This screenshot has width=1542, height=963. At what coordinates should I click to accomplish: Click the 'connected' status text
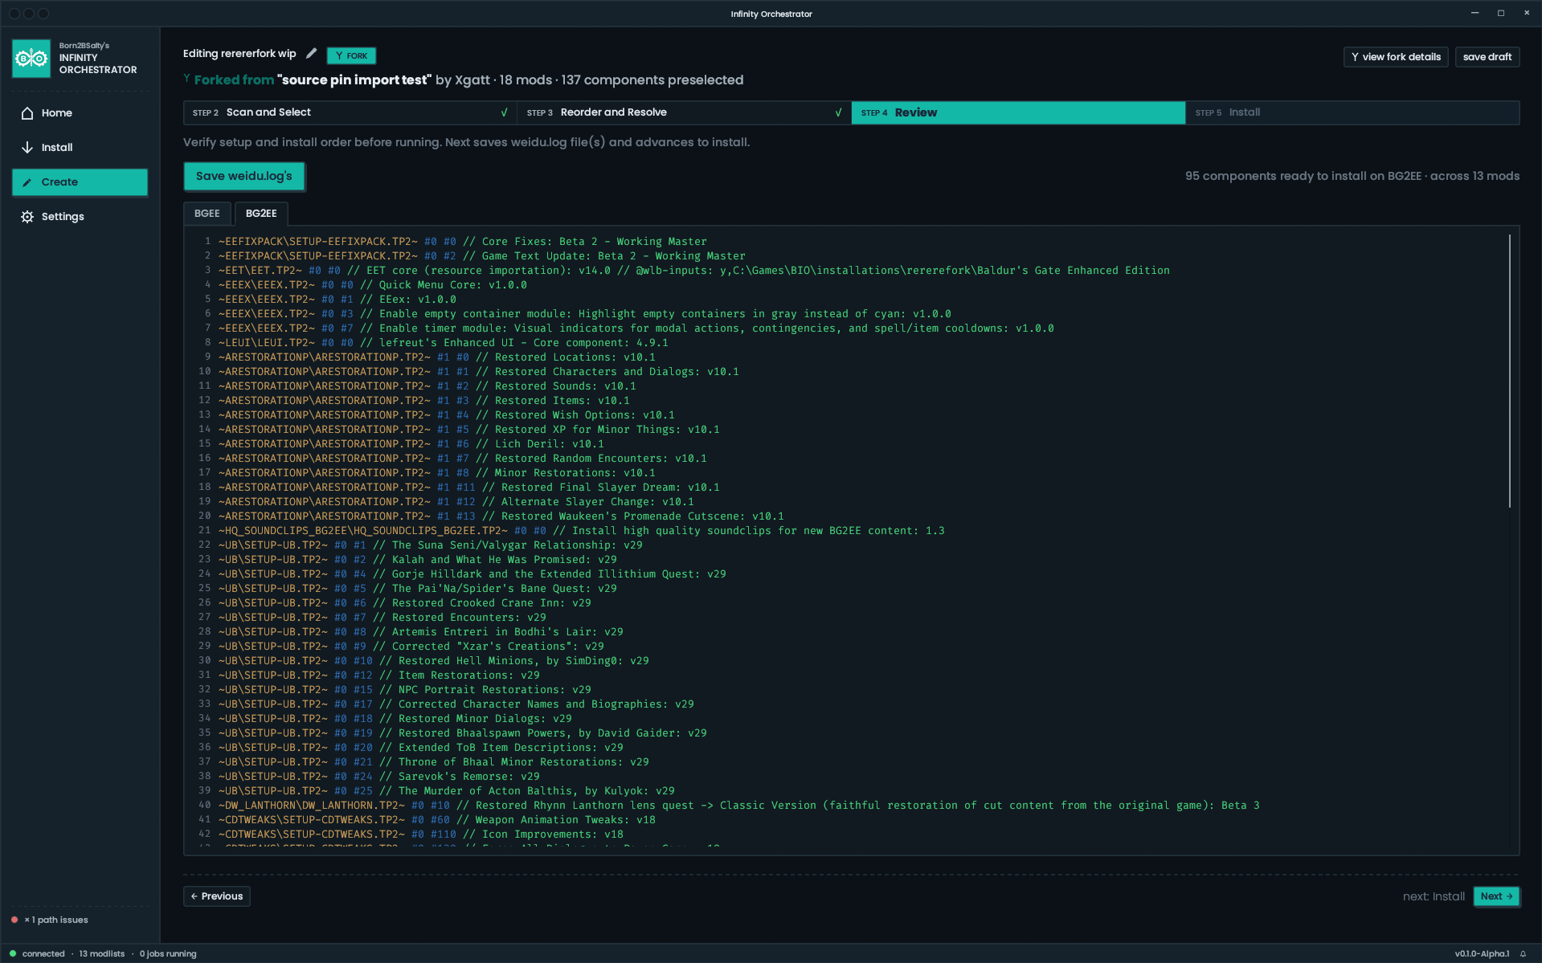coord(43,954)
